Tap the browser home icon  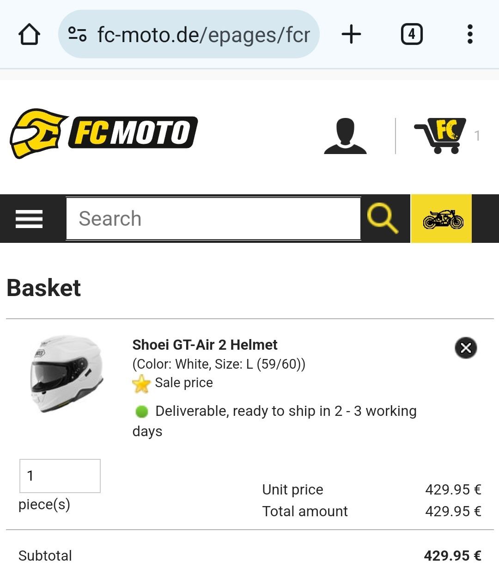coord(29,34)
